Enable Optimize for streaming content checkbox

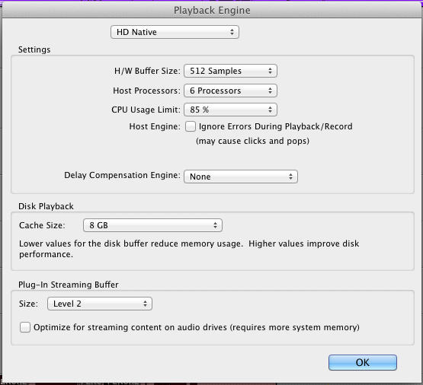[25, 327]
